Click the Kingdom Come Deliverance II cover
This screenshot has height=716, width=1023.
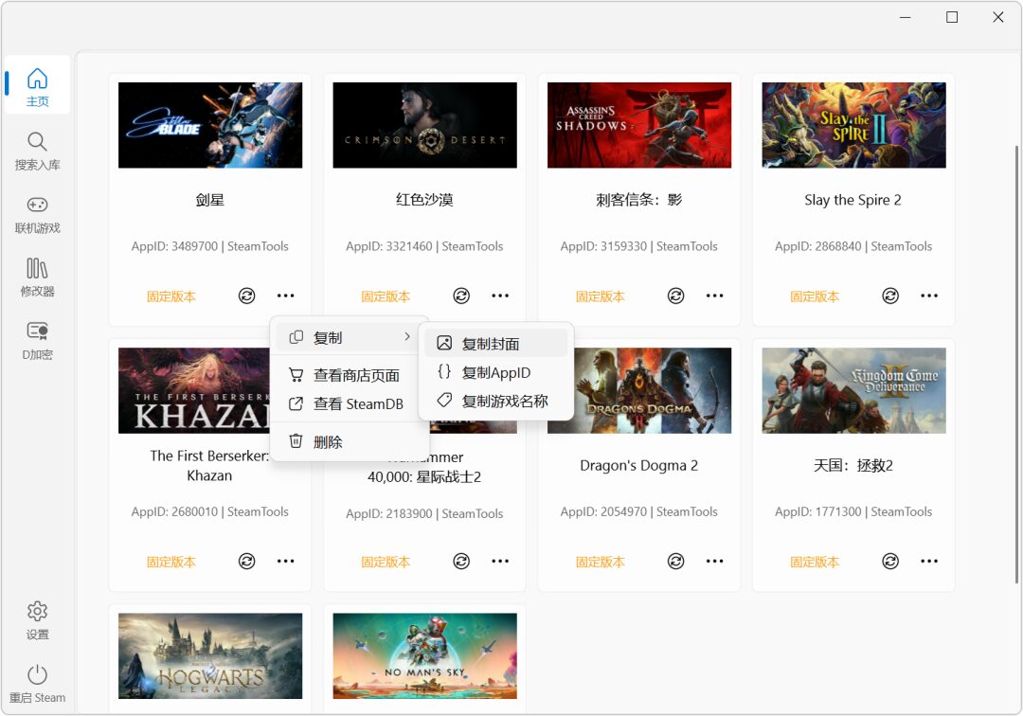point(854,390)
